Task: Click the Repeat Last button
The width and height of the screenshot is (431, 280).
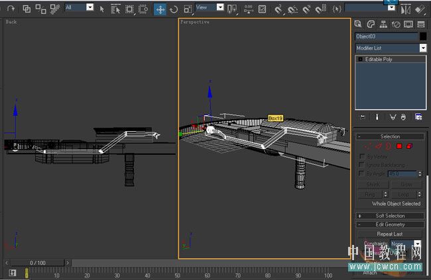Action: point(390,234)
